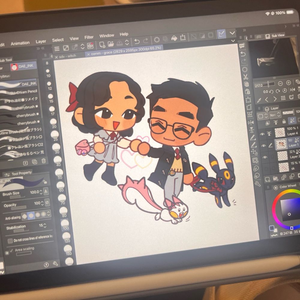The image size is (300, 300).
Task: Click the Tool Property wrench icon at bottom
Action: coord(55,264)
